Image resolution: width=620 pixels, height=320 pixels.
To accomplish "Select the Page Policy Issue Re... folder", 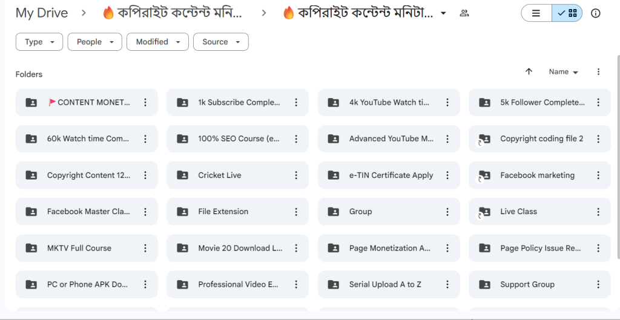I will point(539,247).
